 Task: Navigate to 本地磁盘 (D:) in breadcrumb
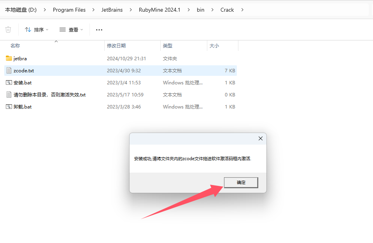(x=21, y=10)
